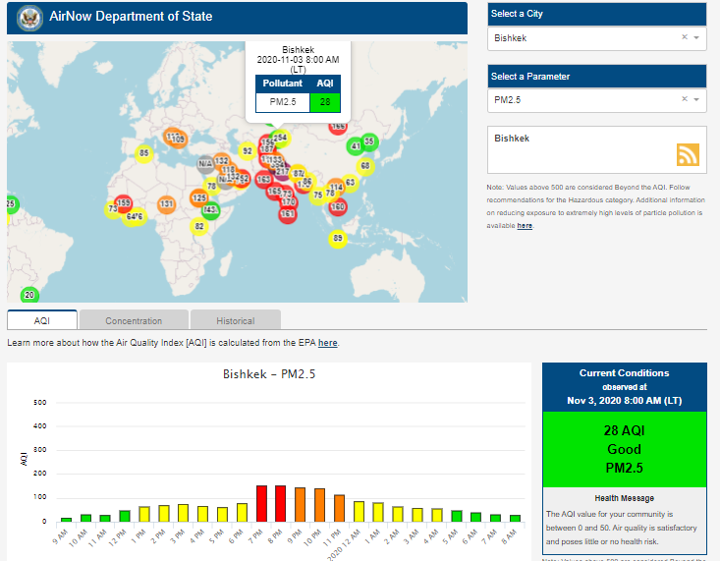Viewport: 720px width, 561px height.
Task: Click the green map marker labeled 20
Action: click(29, 295)
